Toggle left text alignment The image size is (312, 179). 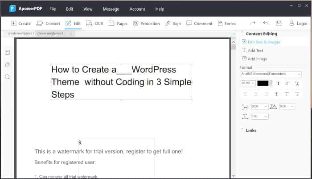pos(245,94)
